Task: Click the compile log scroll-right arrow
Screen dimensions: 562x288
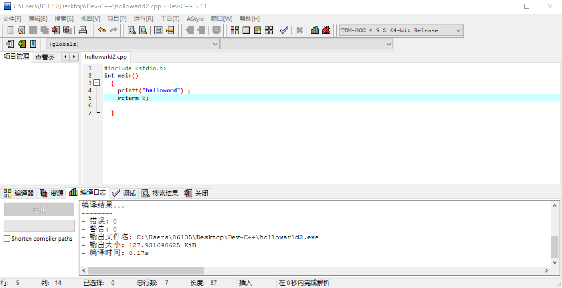Action: click(x=547, y=271)
